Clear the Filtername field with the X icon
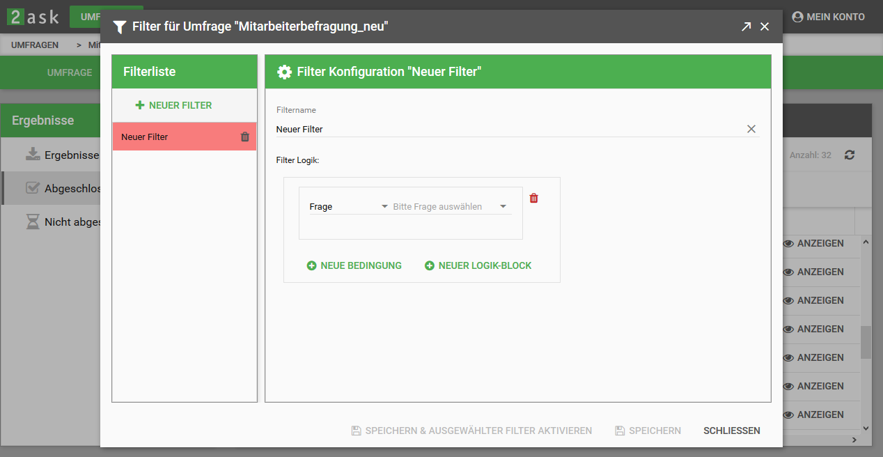Image resolution: width=883 pixels, height=457 pixels. click(751, 129)
